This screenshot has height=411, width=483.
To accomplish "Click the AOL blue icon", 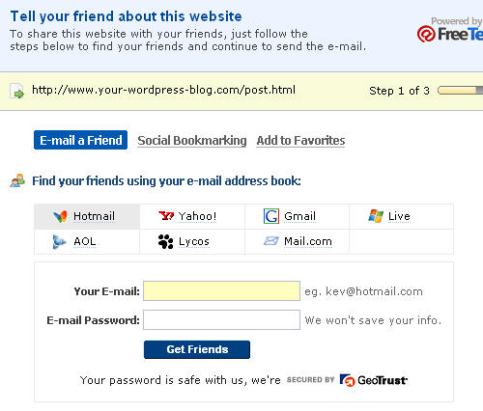I will pos(59,241).
